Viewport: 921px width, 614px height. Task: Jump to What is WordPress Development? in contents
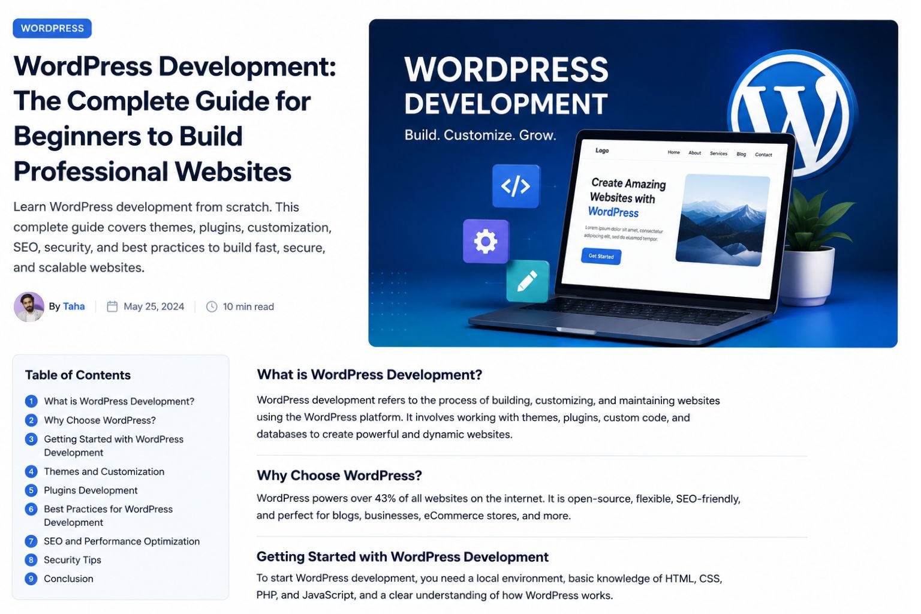click(119, 401)
